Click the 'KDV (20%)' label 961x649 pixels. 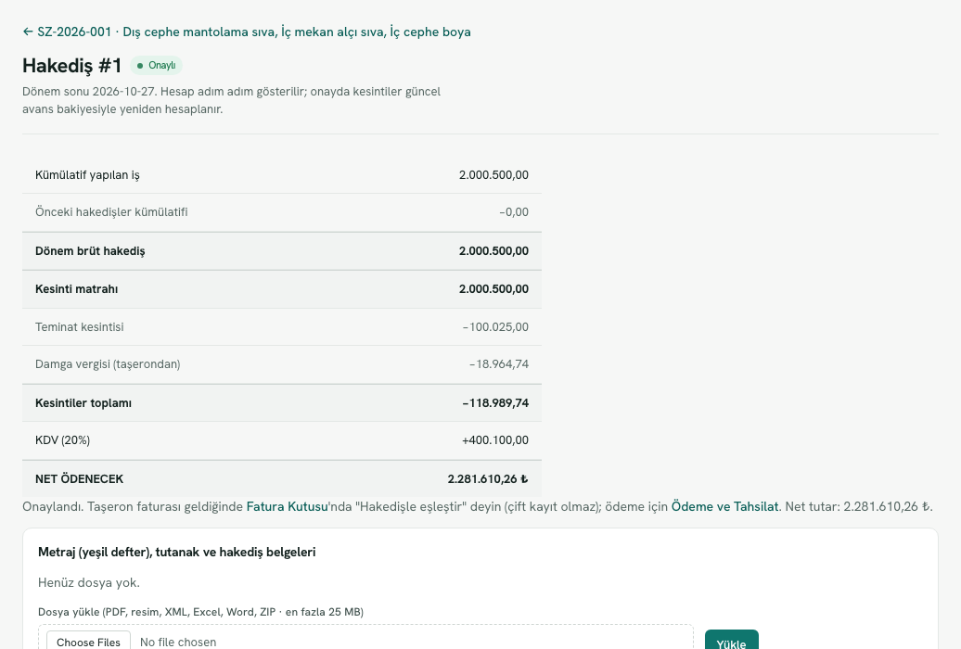[x=62, y=440]
